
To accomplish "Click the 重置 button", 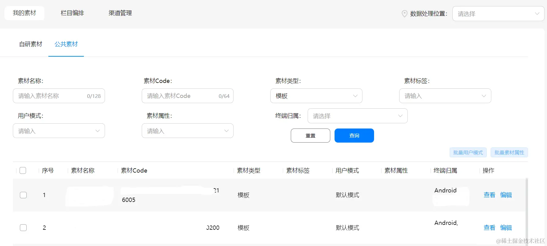I will (310, 136).
